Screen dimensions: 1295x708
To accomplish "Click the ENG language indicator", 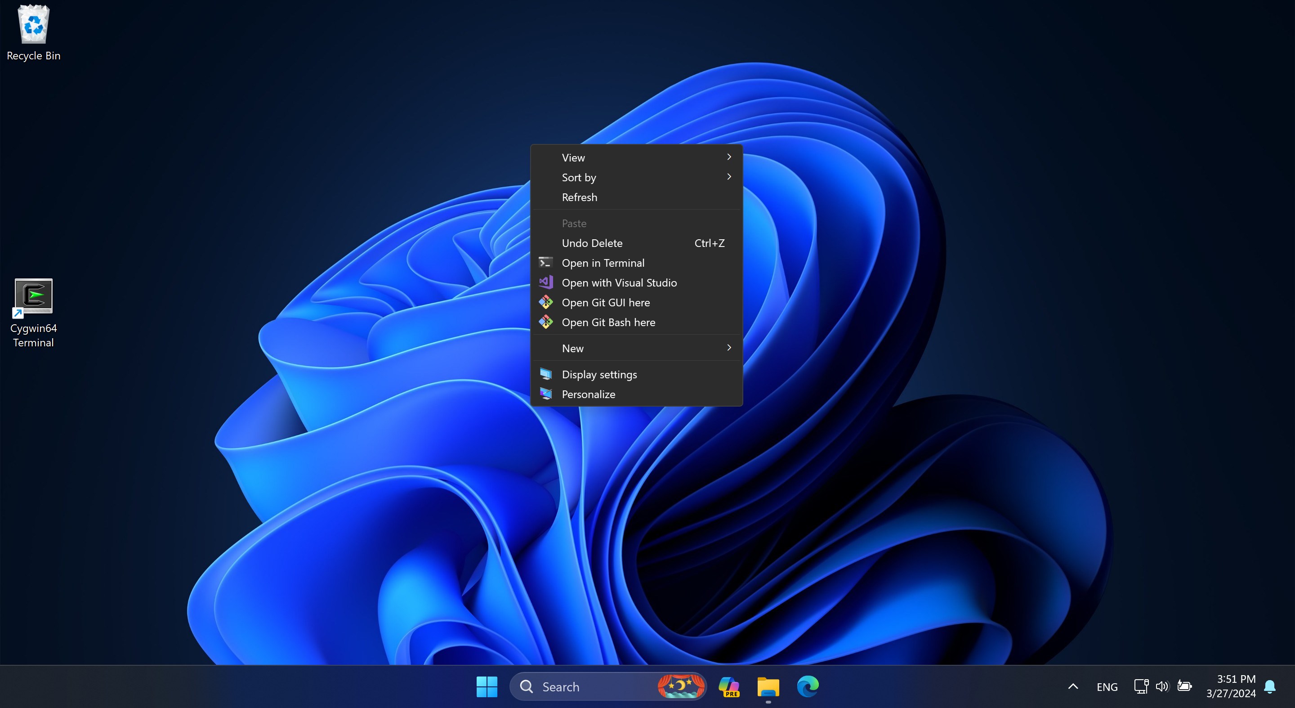I will 1107,687.
